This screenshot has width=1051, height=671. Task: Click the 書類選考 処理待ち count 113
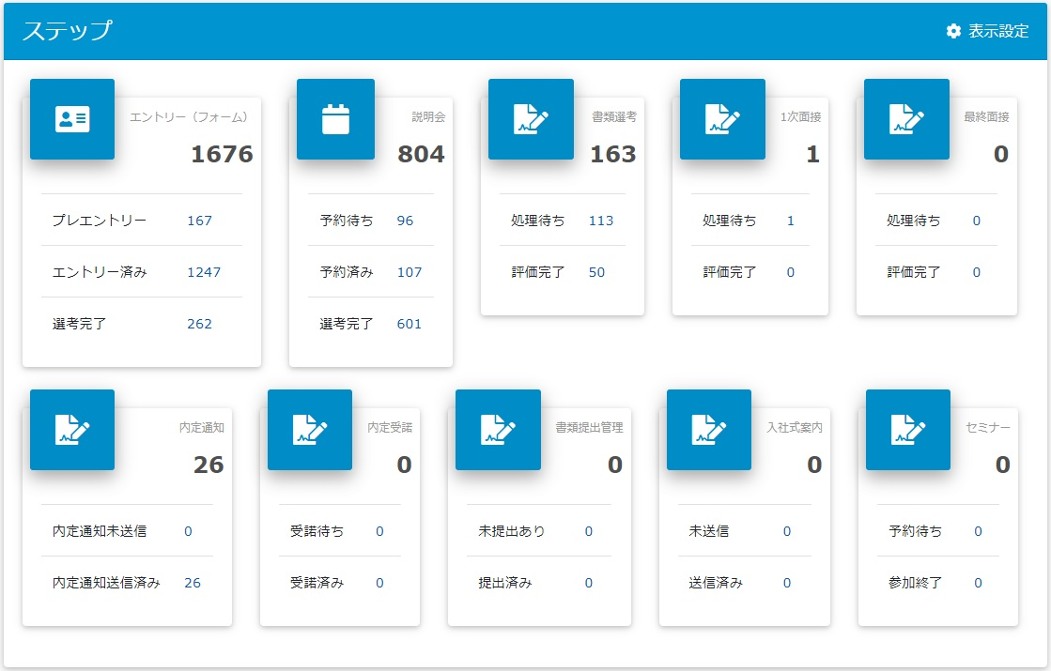pyautogui.click(x=600, y=221)
